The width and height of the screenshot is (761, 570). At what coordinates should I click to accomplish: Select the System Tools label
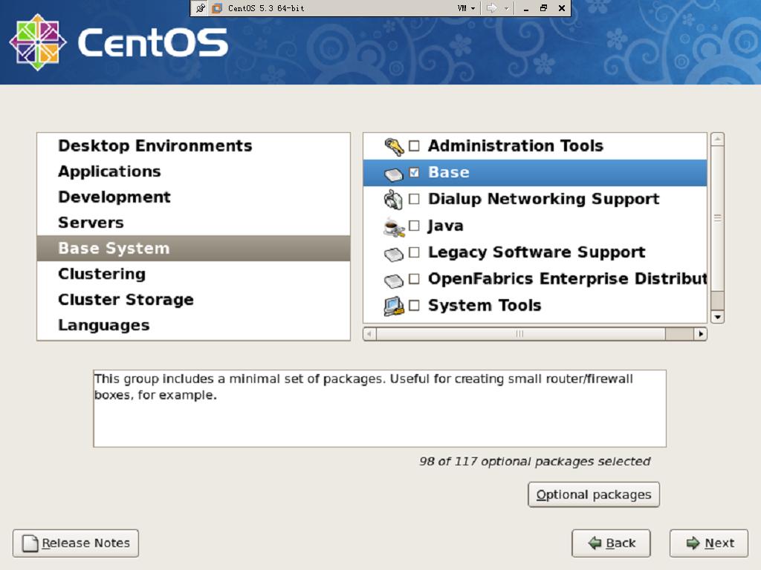coord(485,305)
